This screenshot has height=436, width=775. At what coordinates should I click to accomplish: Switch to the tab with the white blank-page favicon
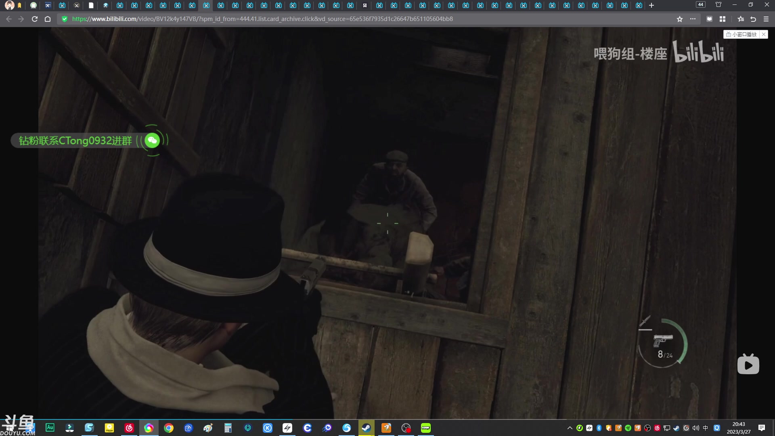pos(91,5)
